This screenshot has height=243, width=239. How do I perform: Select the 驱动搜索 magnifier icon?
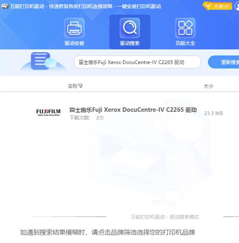click(130, 28)
